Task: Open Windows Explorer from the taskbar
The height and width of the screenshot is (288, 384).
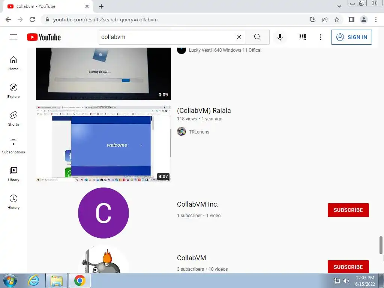Action: pyautogui.click(x=57, y=280)
